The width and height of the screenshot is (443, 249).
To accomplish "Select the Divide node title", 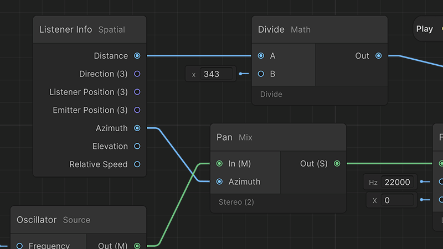I will pos(271,29).
